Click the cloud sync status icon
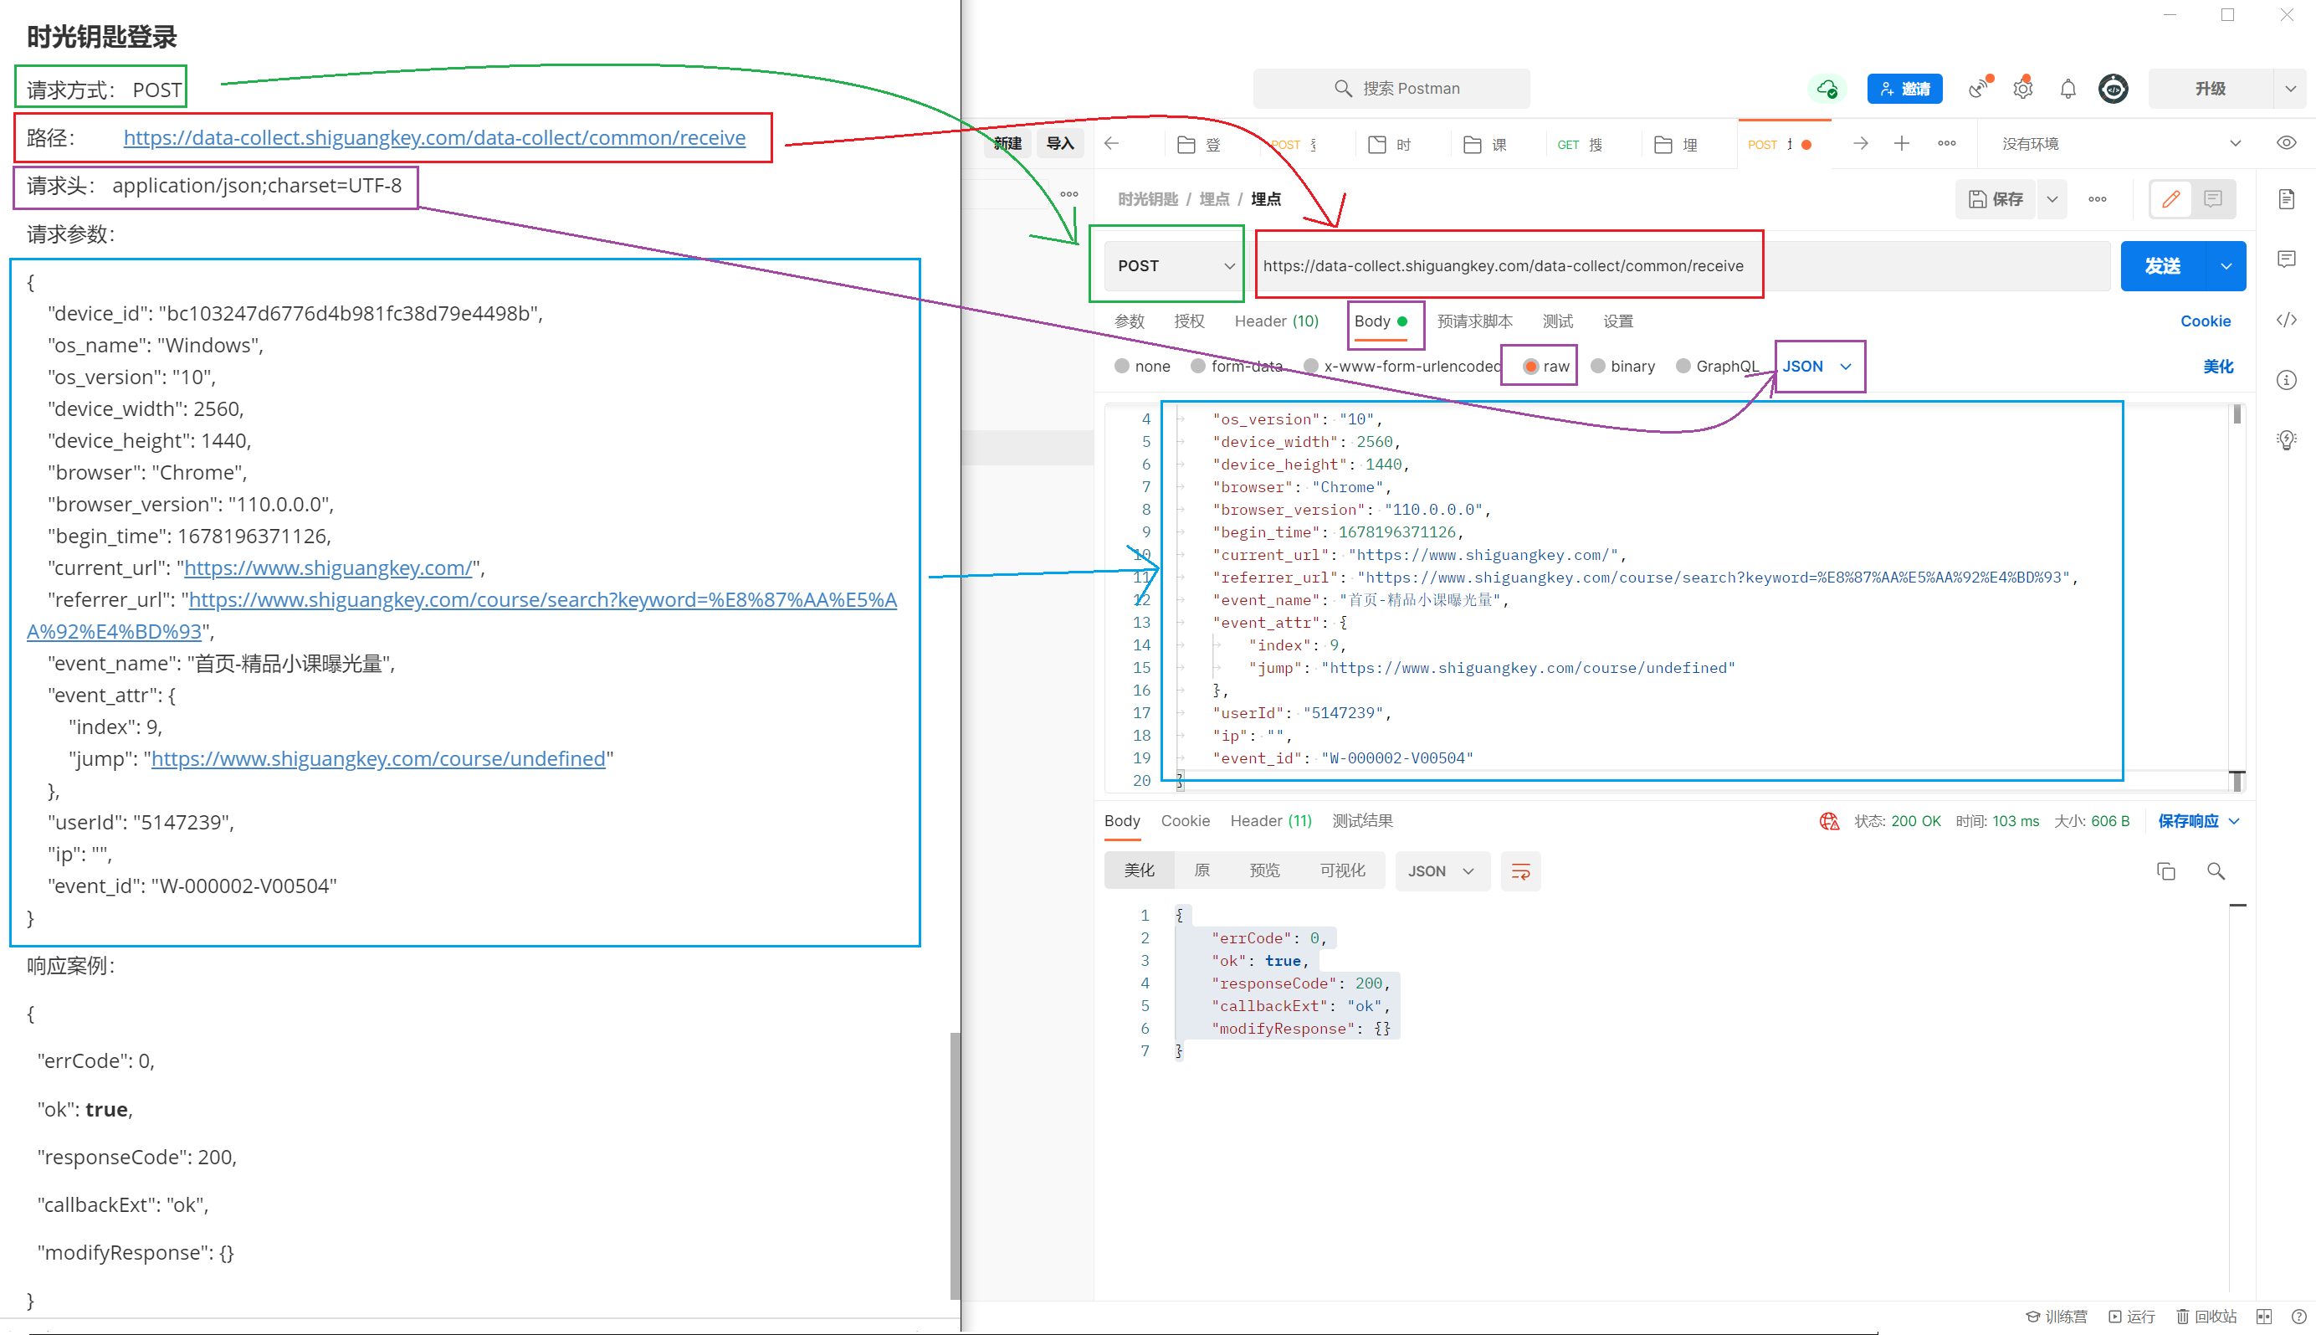This screenshot has width=2316, height=1335. click(1827, 89)
